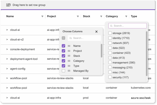
Task: Check the data (413) filter
Action: [x=110, y=58]
